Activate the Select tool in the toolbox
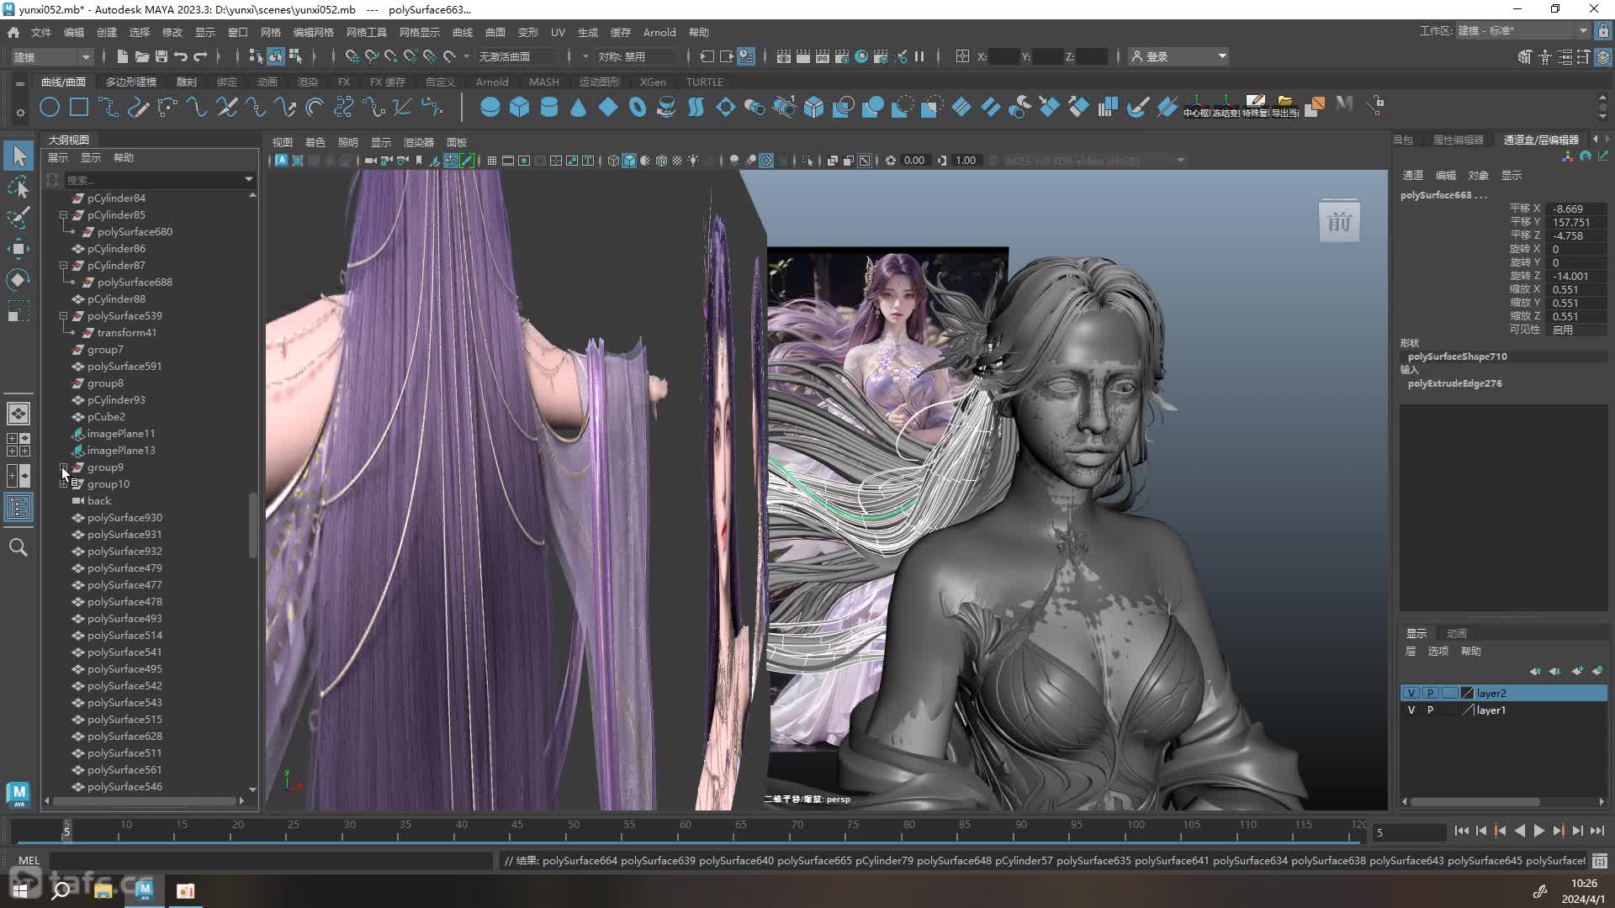1615x908 pixels. point(19,156)
